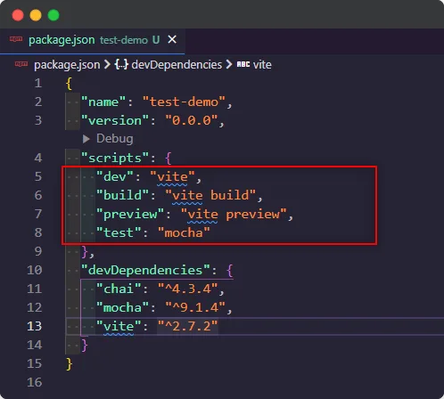Image resolution: width=444 pixels, height=399 pixels.
Task: Click the opening brace on line 1
Action: [69, 84]
